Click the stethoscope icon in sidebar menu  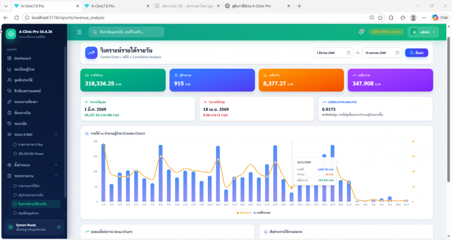coord(9,91)
